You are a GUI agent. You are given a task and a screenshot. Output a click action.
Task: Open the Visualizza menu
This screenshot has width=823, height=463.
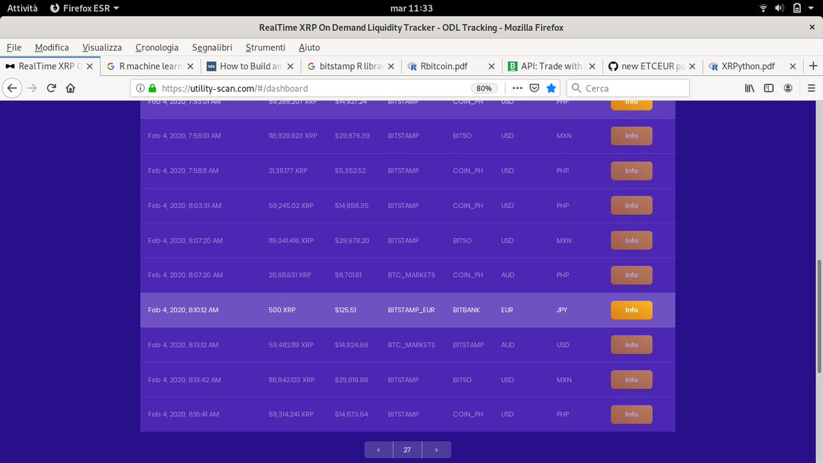click(x=102, y=47)
